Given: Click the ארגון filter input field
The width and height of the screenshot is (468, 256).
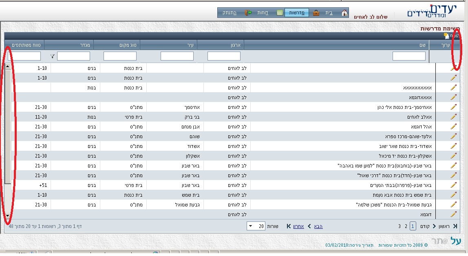Looking at the screenshot, I should pos(224,56).
